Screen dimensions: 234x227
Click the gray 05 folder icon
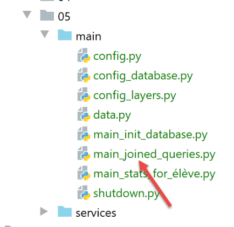(x=47, y=15)
